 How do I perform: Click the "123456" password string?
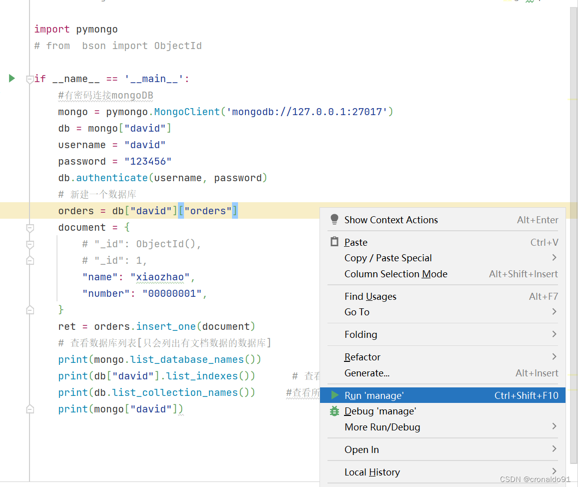tap(148, 161)
